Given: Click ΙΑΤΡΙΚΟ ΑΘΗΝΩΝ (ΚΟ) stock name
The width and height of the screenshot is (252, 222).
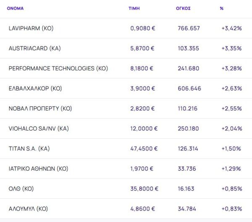Looking at the screenshot, I should pyautogui.click(x=38, y=169).
